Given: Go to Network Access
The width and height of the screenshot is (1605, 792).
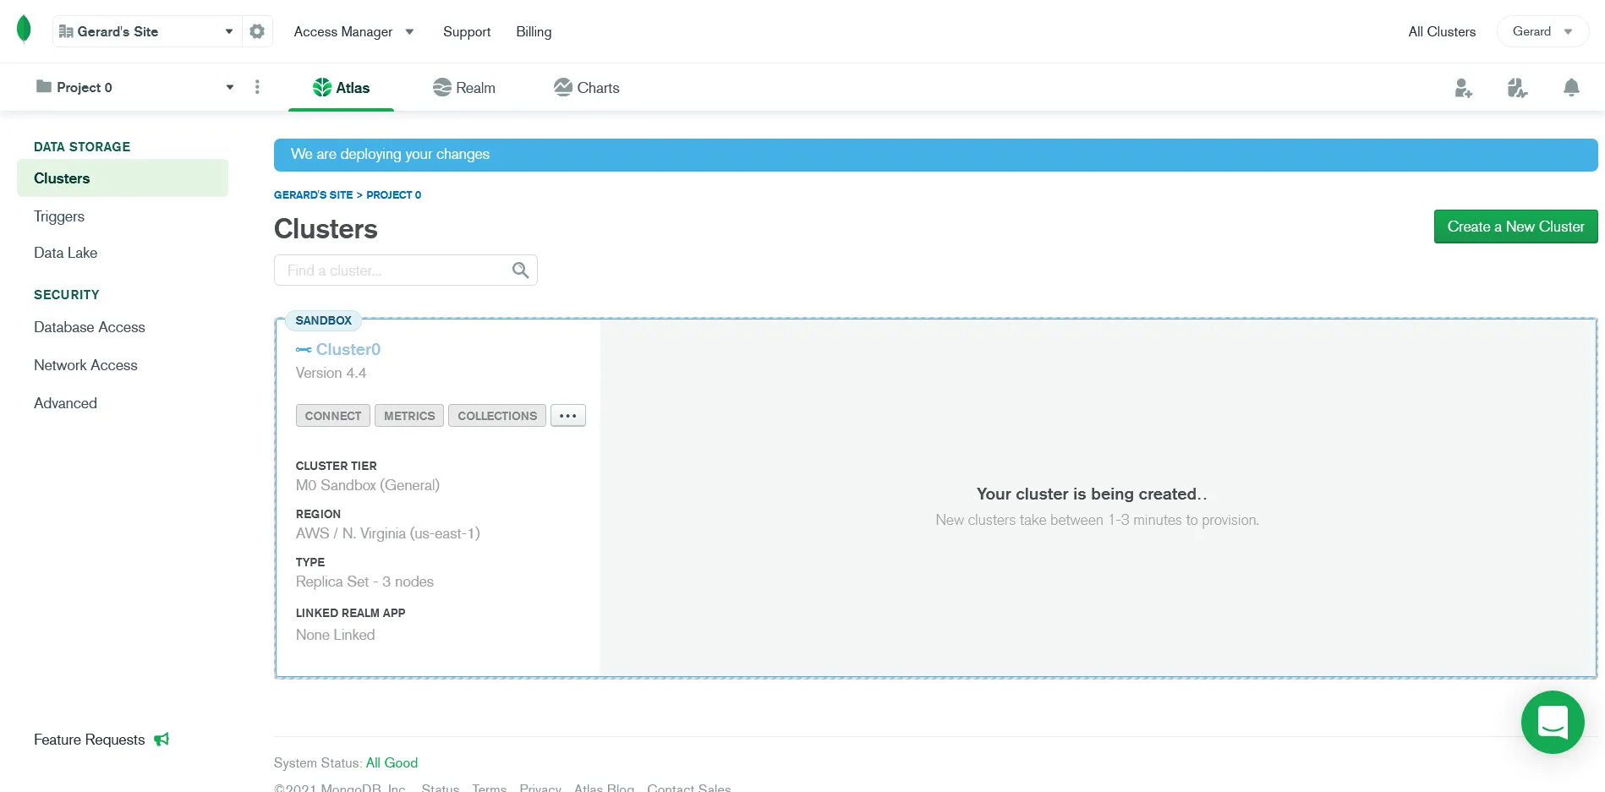Looking at the screenshot, I should point(85,365).
